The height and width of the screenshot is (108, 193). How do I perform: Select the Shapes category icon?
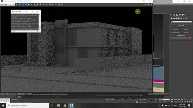tap(174, 18)
